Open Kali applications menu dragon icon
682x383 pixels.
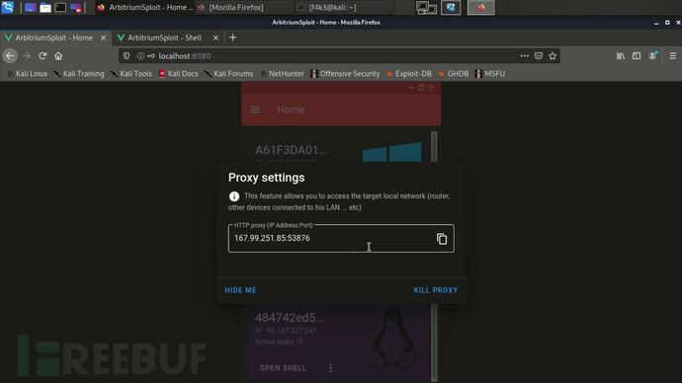(7, 7)
